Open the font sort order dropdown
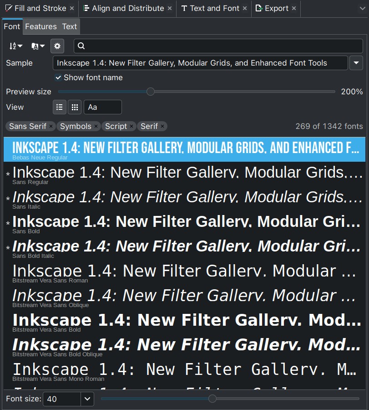Image resolution: width=369 pixels, height=410 pixels. pos(15,46)
